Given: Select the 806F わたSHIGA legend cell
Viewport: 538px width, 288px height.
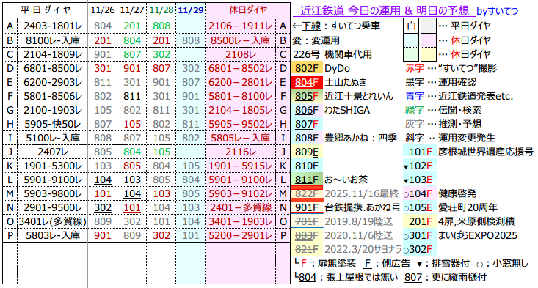Looking at the screenshot, I should pos(307,110).
